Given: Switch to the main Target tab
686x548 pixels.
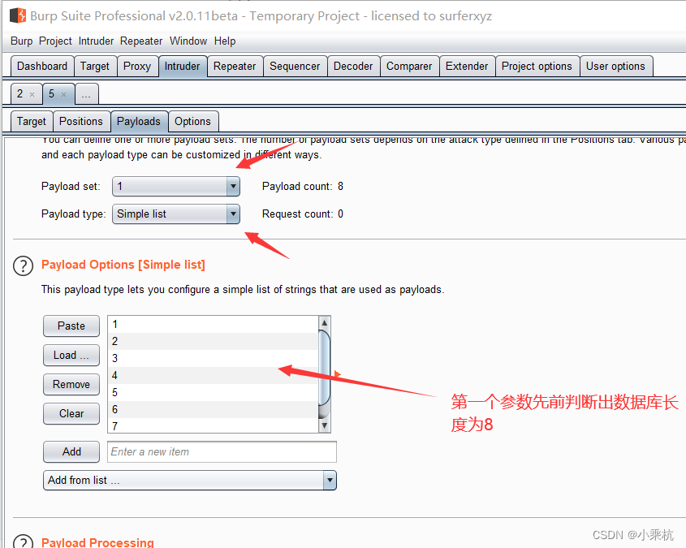Looking at the screenshot, I should 95,66.
